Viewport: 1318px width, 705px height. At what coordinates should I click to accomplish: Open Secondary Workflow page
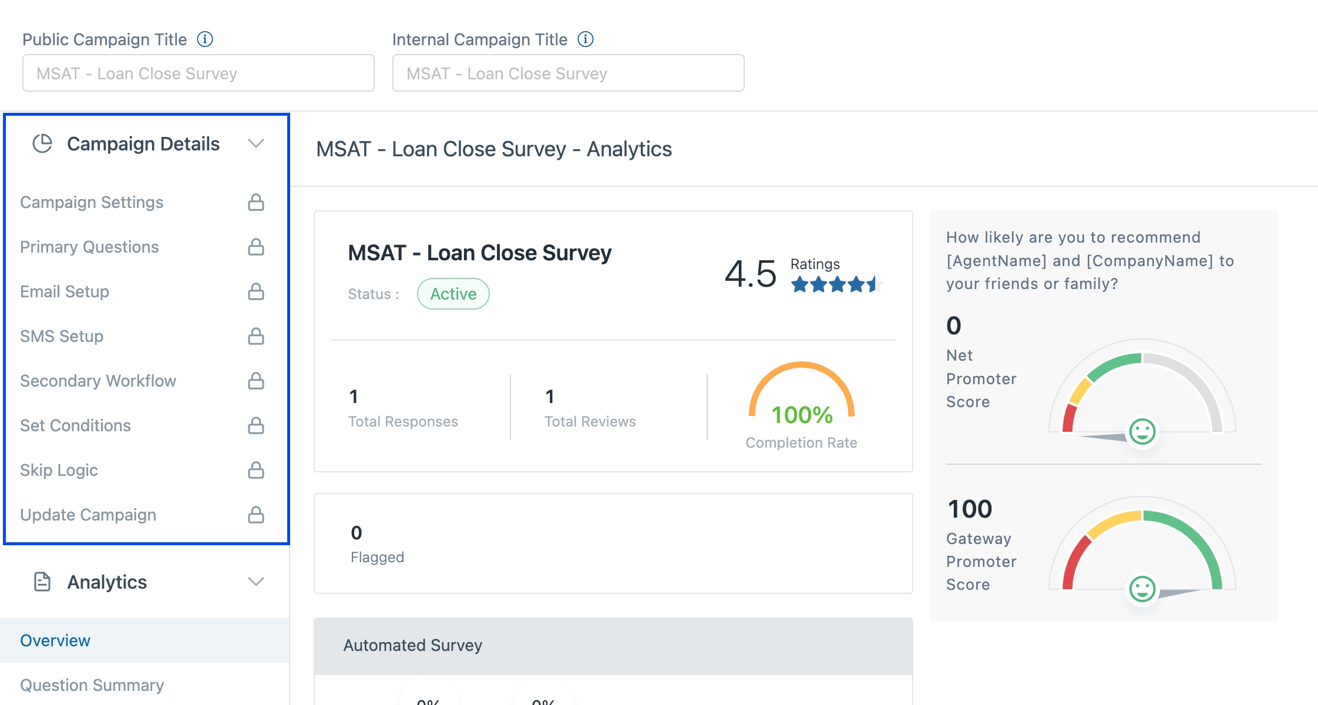coord(98,381)
